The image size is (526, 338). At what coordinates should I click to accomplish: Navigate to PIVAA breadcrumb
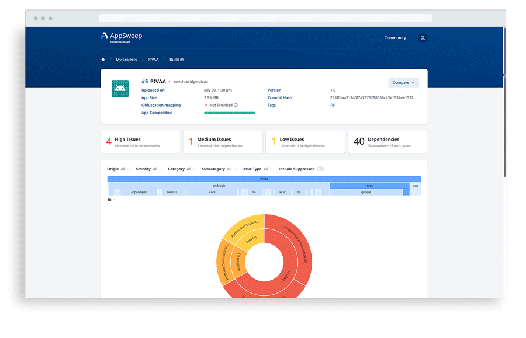coord(153,60)
